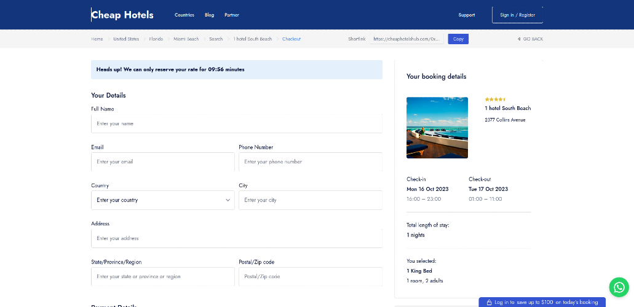Click the 2377 Collins Avenue address text
Screen dimensions: 634x307
505,120
